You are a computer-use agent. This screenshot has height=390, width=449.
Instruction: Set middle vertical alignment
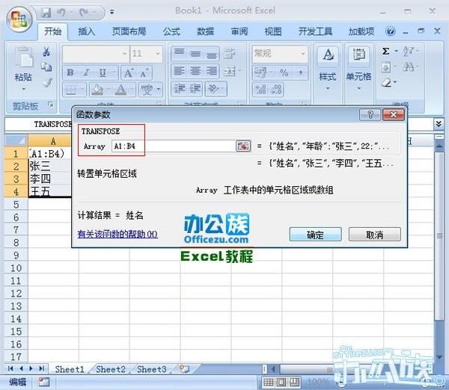[195, 53]
